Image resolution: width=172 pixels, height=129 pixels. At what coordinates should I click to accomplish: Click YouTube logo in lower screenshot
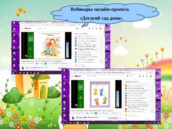click(78, 76)
